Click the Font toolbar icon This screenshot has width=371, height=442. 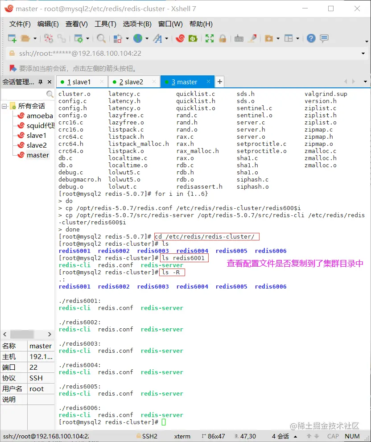157,38
